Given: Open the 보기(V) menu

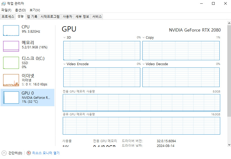Looking at the screenshot, I should pos(35,10).
